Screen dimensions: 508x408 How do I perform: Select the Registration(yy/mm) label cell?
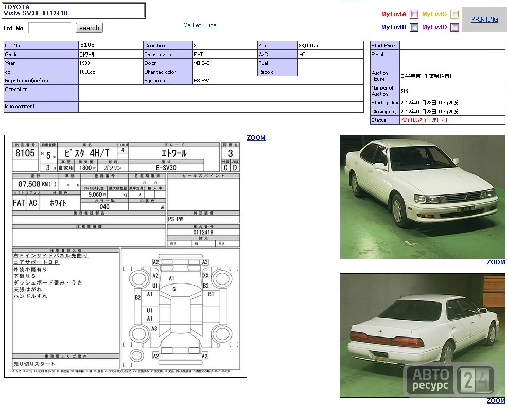tap(41, 81)
